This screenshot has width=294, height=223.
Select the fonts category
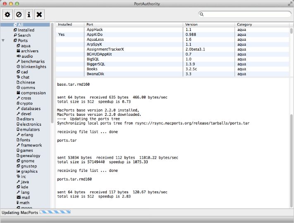pos(24,140)
